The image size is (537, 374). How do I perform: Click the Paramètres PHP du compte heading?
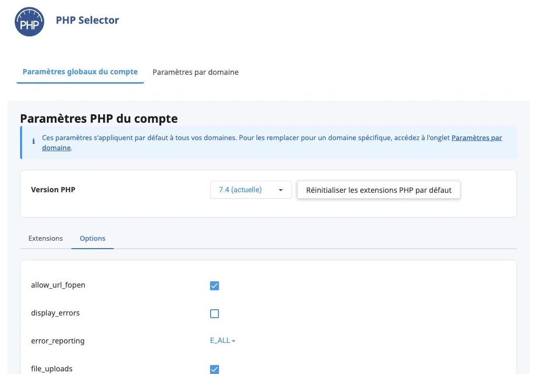[98, 119]
